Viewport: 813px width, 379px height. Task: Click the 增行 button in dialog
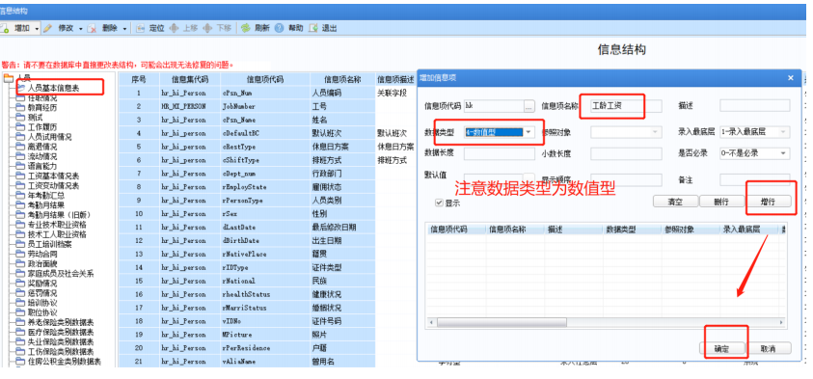(769, 202)
